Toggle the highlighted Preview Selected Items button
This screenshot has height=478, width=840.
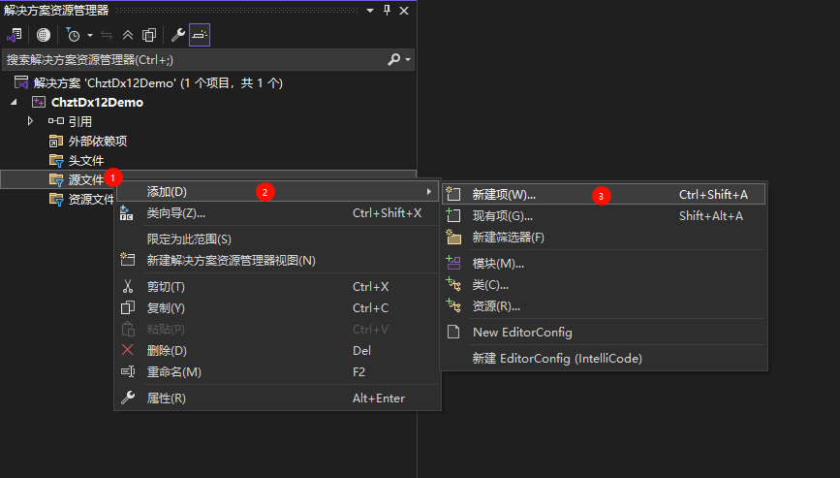200,35
